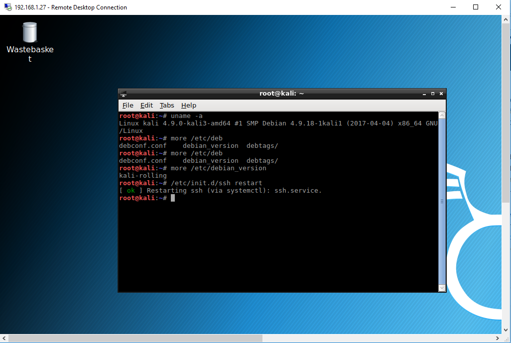This screenshot has height=343, width=511.
Task: Maximize the Remote Desktop Connection window
Action: pyautogui.click(x=476, y=7)
